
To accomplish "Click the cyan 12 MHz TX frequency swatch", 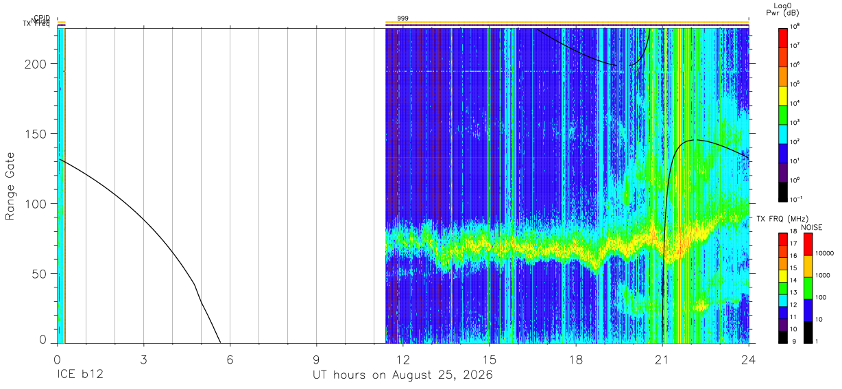I will point(783,300).
